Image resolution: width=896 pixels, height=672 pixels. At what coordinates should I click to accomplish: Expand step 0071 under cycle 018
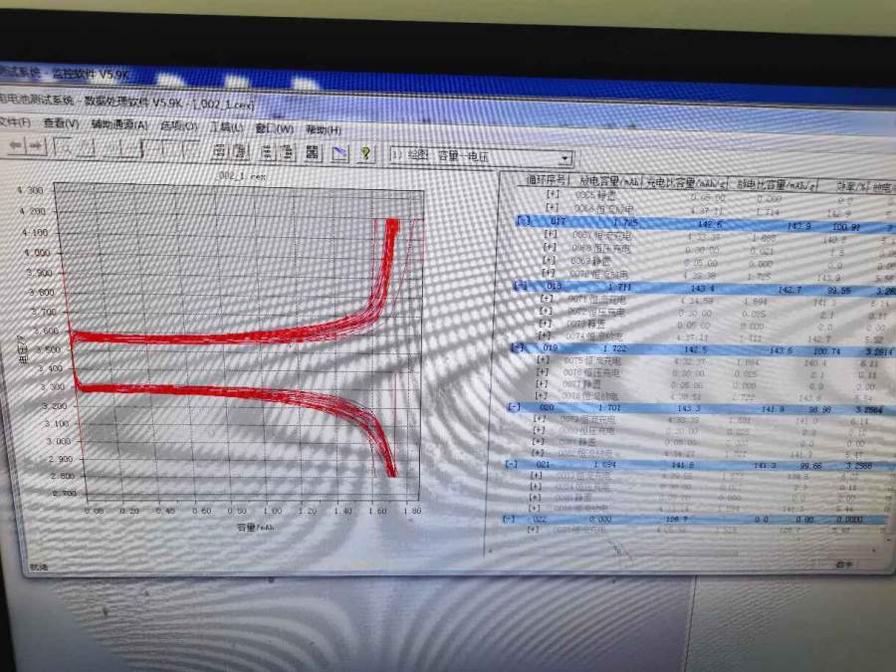tap(547, 299)
